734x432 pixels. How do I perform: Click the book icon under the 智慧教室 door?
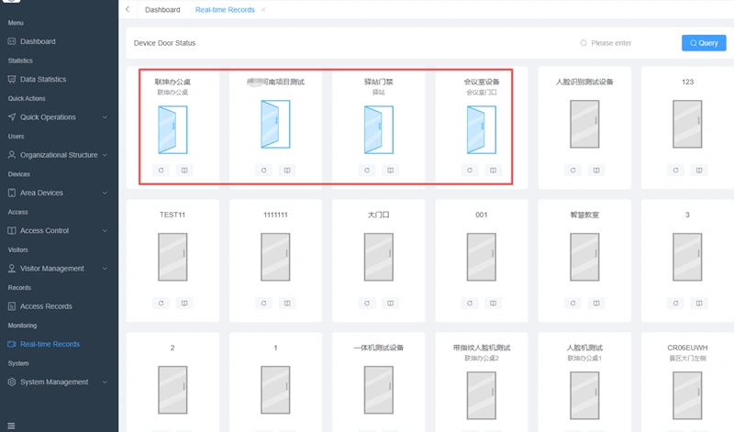coord(596,303)
